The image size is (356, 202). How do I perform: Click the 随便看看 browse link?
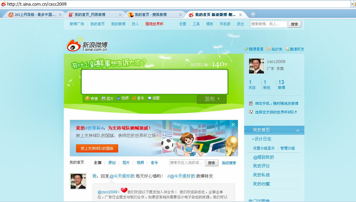pyautogui.click(x=254, y=49)
